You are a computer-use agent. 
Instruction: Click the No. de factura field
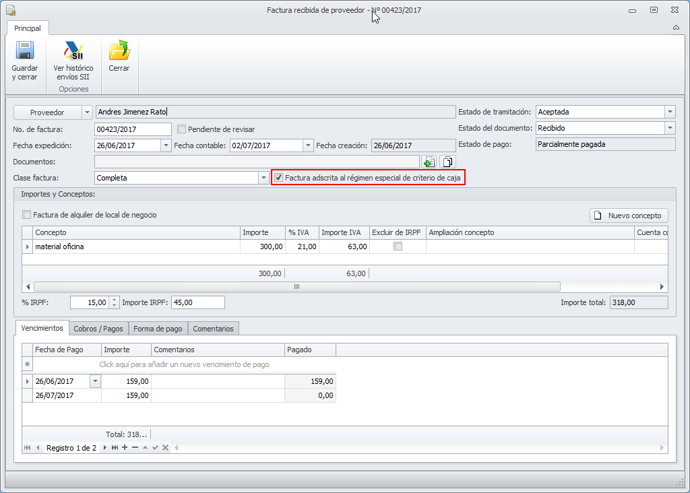click(x=133, y=129)
